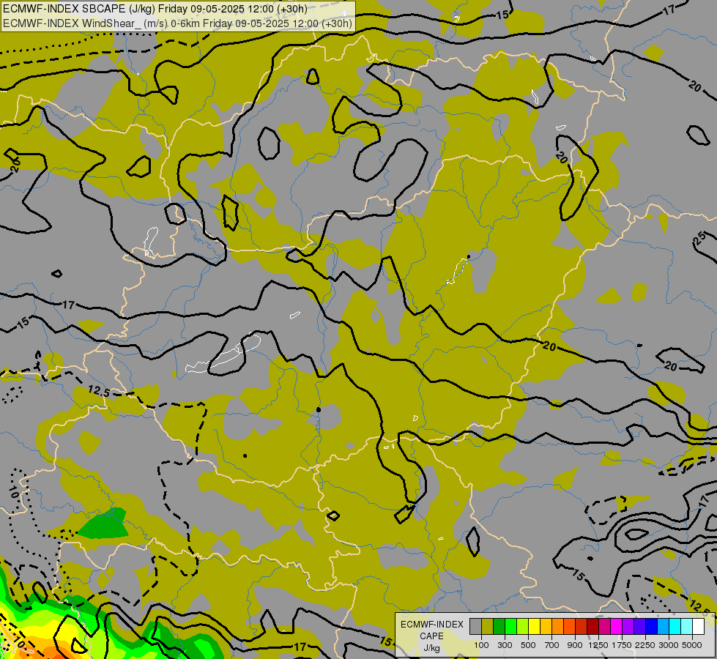Click the olive swatch in CAPE legend
Image resolution: width=717 pixels, height=659 pixels.
[487, 627]
